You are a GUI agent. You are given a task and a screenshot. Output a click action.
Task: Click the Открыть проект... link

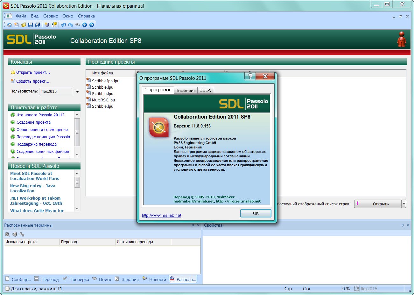[33, 72]
